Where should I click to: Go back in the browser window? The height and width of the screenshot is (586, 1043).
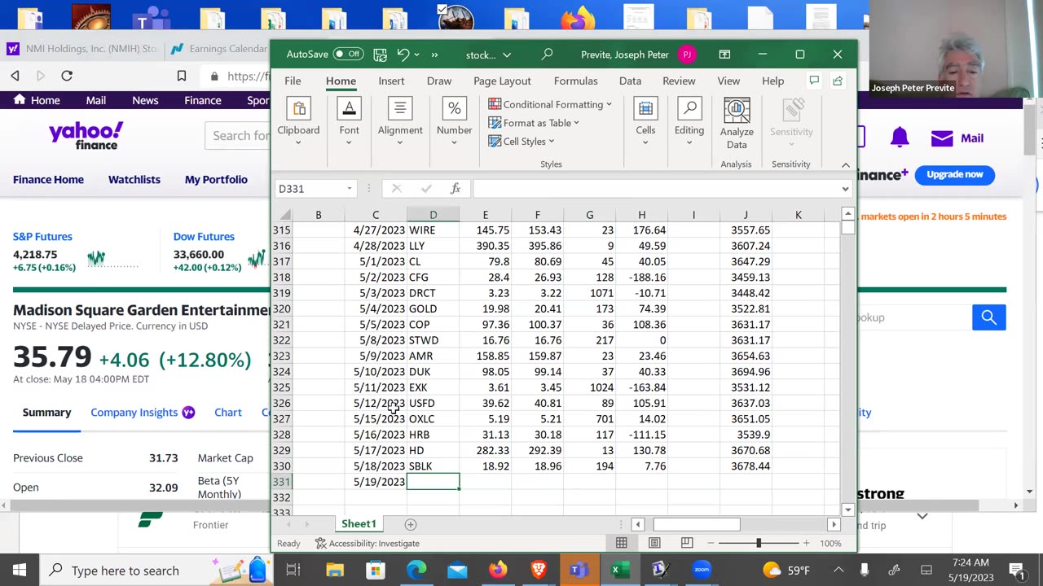pos(15,76)
